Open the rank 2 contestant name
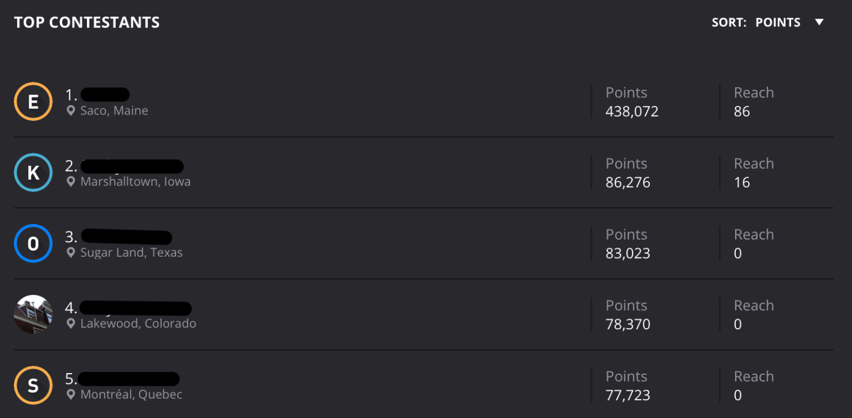 point(132,166)
